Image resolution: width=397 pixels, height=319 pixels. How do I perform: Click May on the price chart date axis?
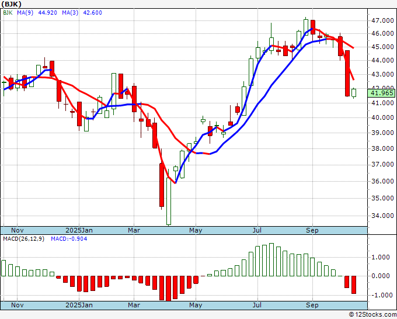coord(196,230)
